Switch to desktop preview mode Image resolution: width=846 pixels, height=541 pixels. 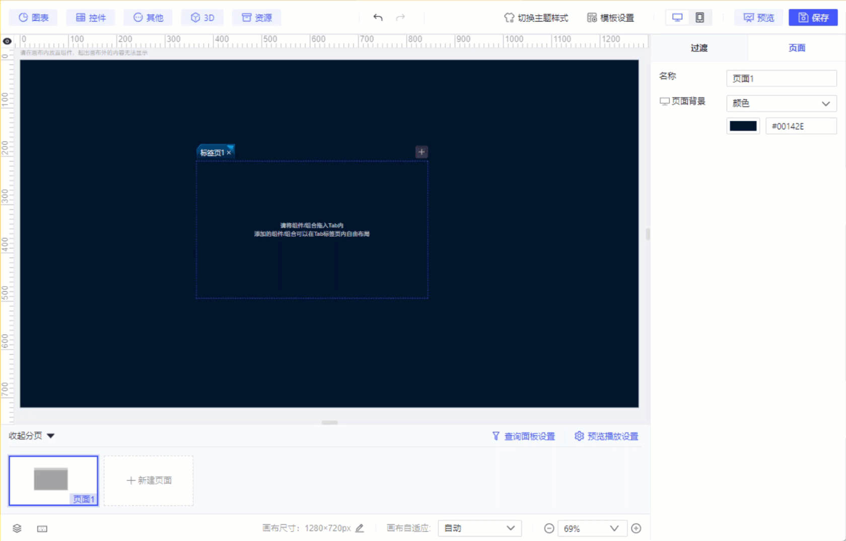tap(677, 17)
